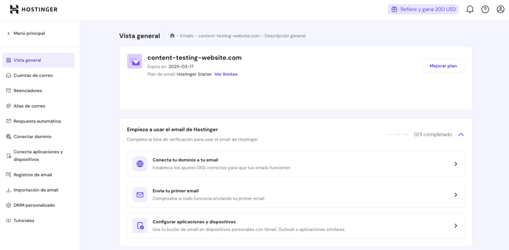This screenshot has width=509, height=250.
Task: Select 'Reenviadores' from the sidebar menu
Action: pyautogui.click(x=28, y=90)
